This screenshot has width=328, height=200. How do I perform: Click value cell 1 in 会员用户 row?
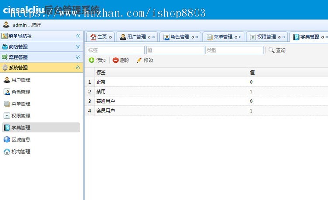point(288,111)
